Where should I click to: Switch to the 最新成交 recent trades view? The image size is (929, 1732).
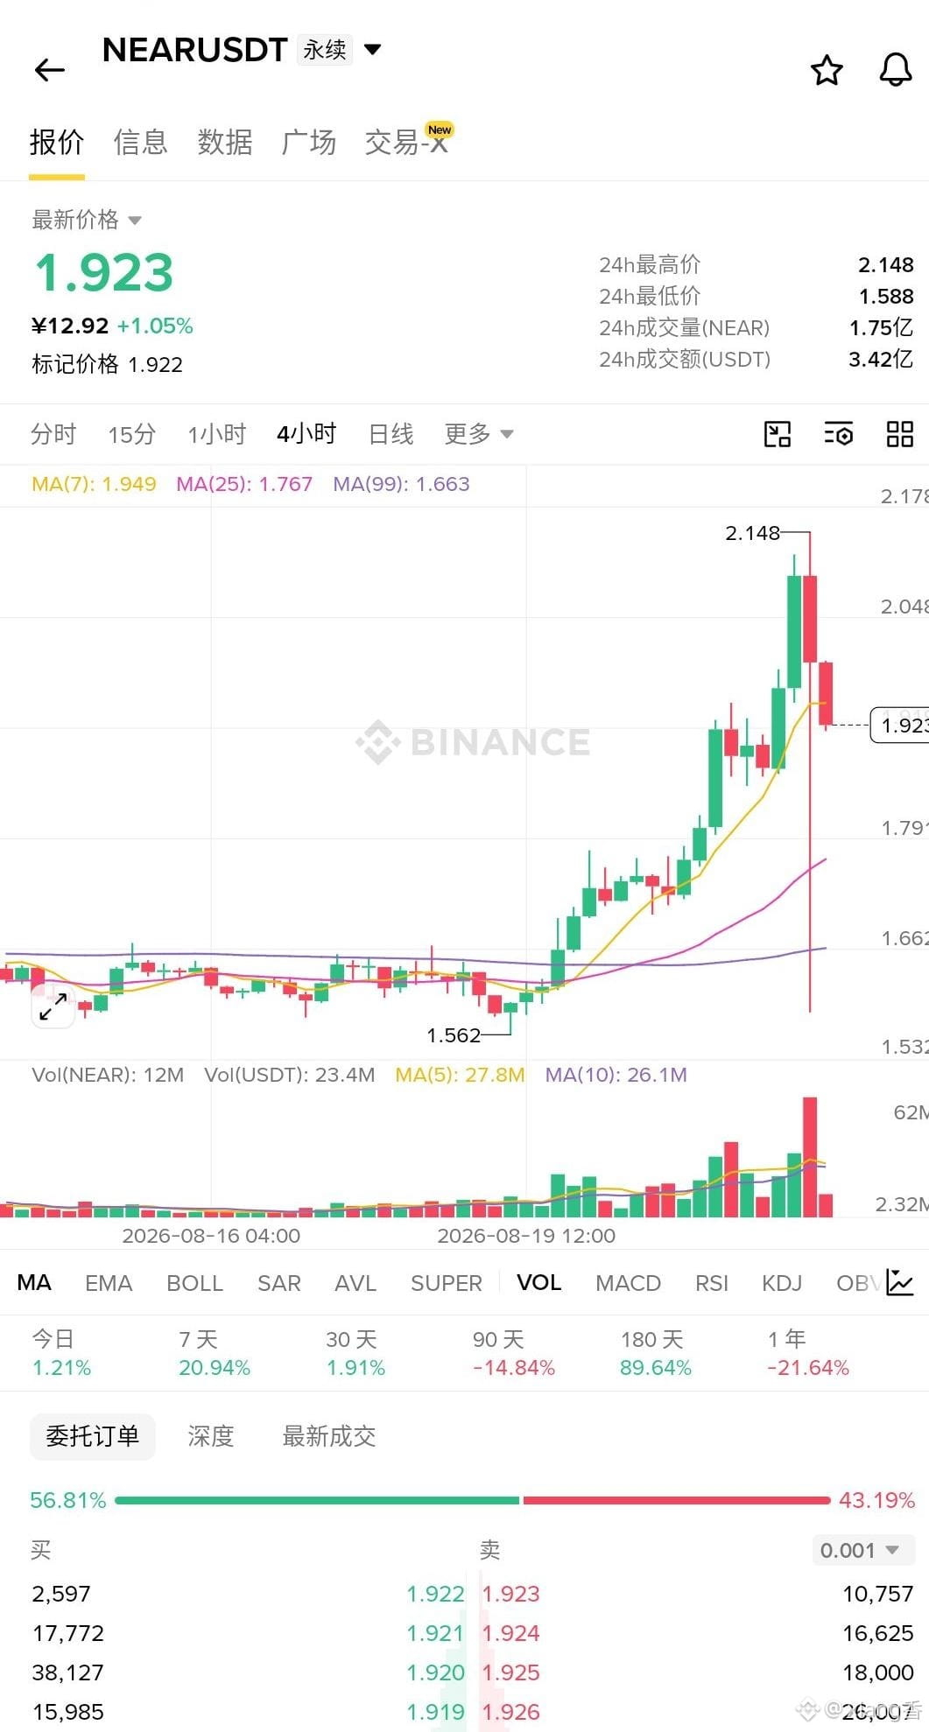pyautogui.click(x=329, y=1436)
